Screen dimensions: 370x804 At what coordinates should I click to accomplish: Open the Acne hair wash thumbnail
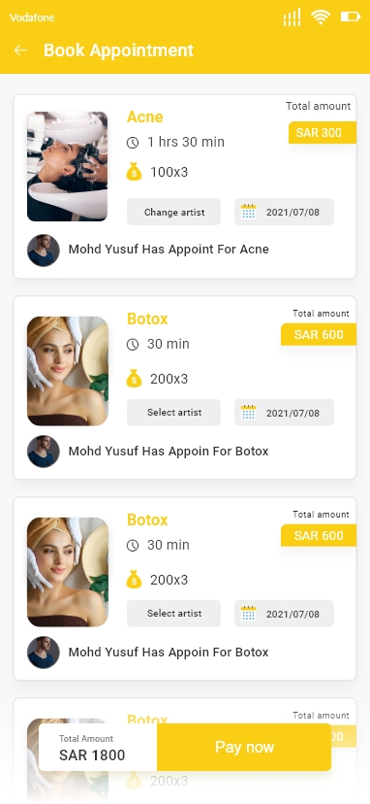click(68, 167)
